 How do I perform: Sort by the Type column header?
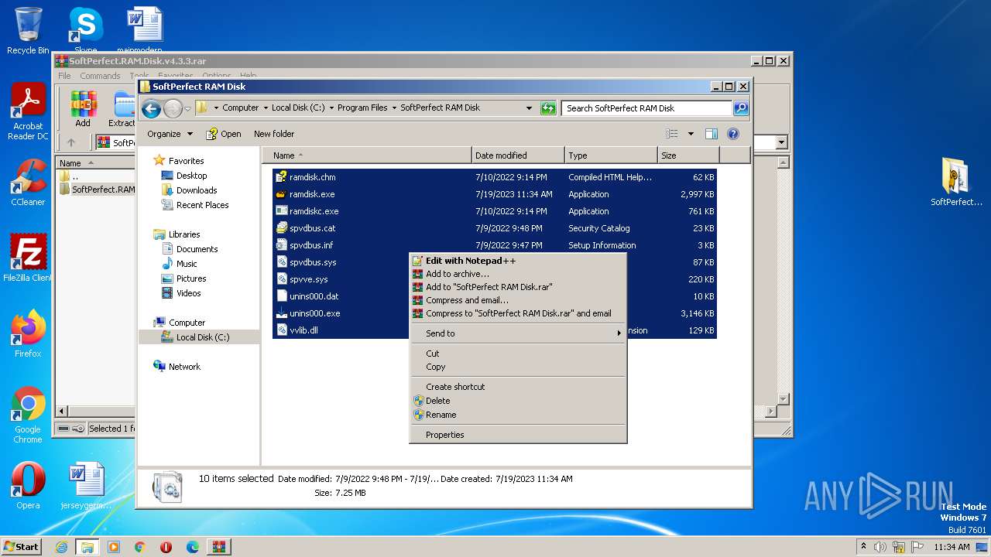tap(611, 155)
